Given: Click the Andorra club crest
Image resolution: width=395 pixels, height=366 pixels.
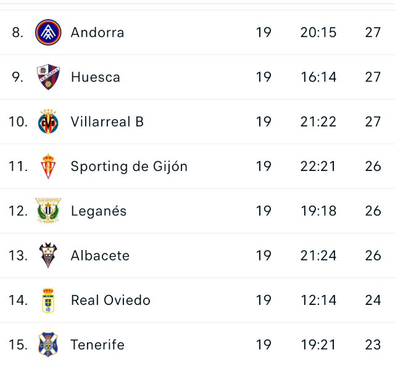Looking at the screenshot, I should 48,33.
